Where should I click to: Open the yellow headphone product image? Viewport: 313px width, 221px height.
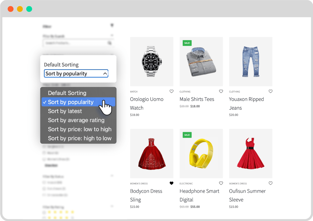click(x=201, y=154)
